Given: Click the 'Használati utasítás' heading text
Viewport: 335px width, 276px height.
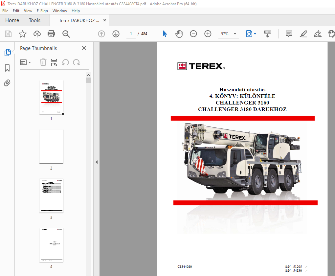Looking at the screenshot, I should click(242, 90).
